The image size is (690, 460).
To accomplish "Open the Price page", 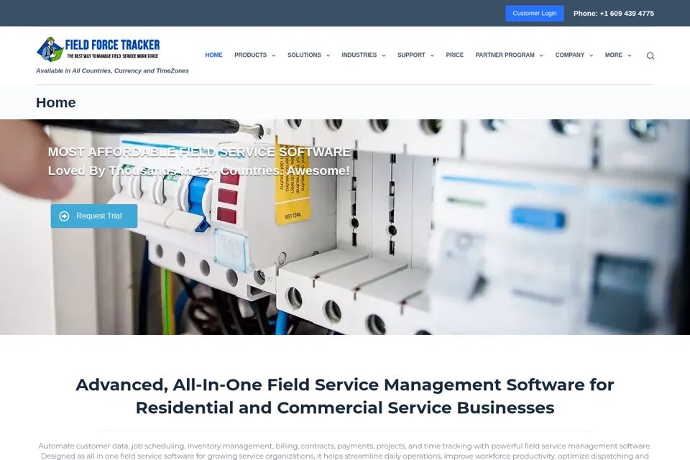I will coord(454,55).
